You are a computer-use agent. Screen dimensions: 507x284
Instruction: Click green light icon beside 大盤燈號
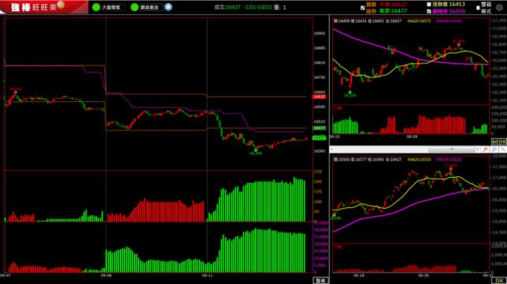tap(96, 7)
